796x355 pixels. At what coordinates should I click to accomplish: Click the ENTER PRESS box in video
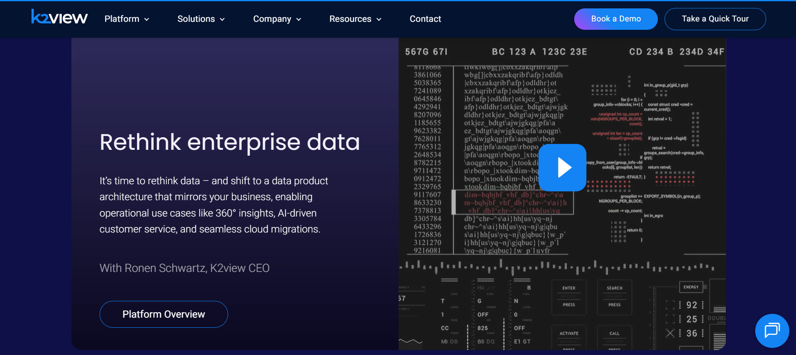[569, 297]
